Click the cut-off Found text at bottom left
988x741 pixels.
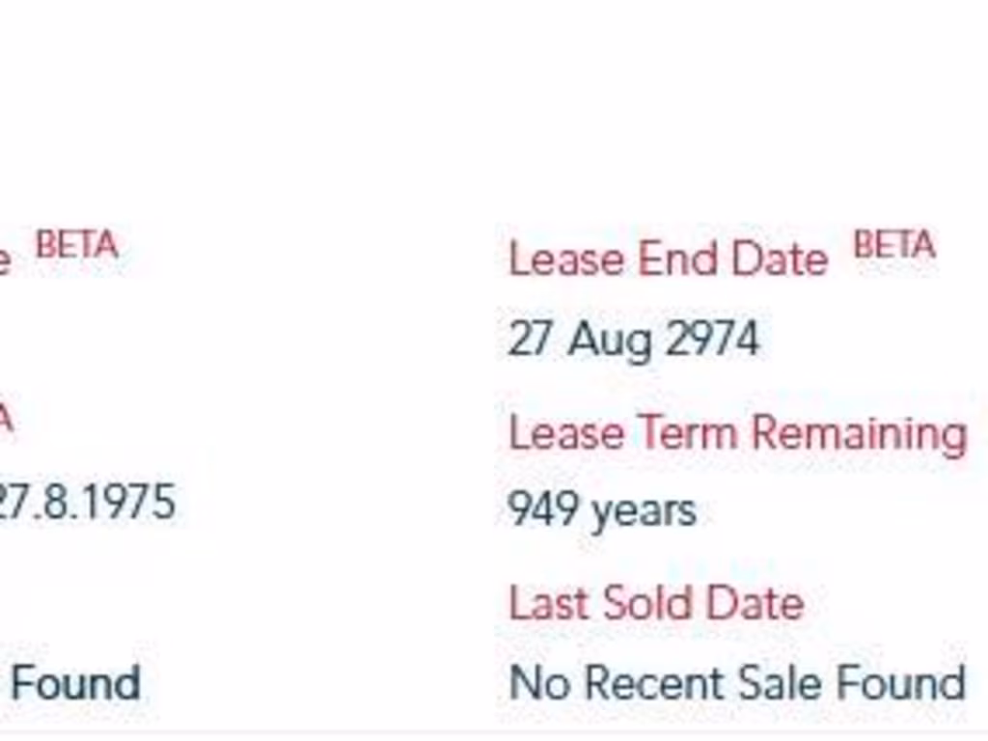(x=75, y=683)
